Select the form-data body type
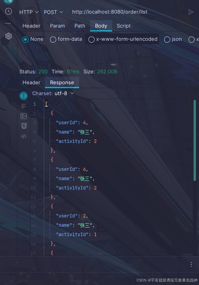This screenshot has height=285, width=199. click(66, 39)
